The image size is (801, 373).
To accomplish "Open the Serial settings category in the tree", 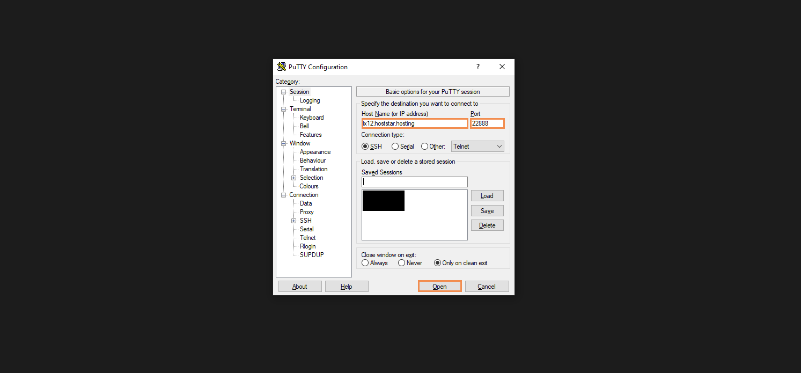I will [307, 229].
